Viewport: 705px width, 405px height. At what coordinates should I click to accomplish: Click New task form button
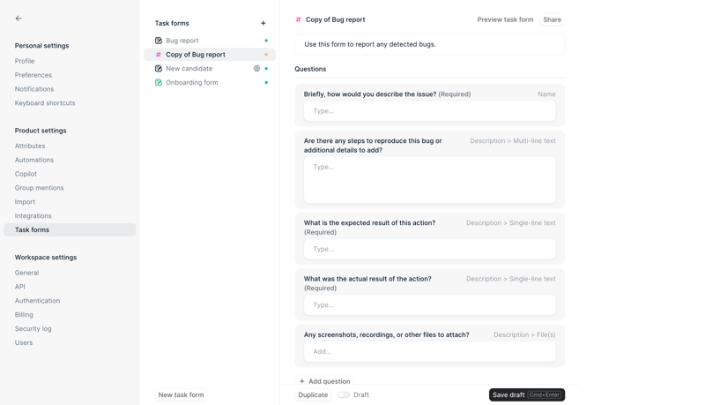(x=181, y=394)
